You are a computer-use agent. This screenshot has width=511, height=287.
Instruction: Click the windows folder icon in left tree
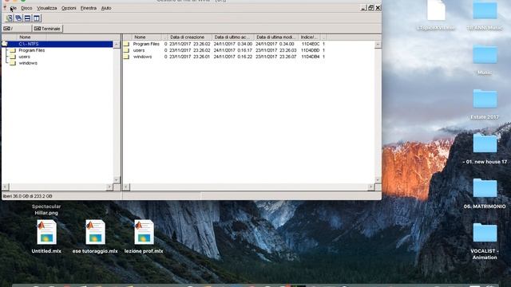pos(13,63)
